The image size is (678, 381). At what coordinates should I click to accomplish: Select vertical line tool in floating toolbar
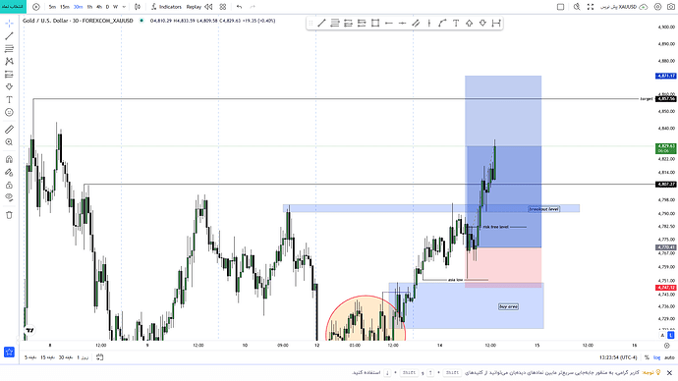pyautogui.click(x=429, y=24)
